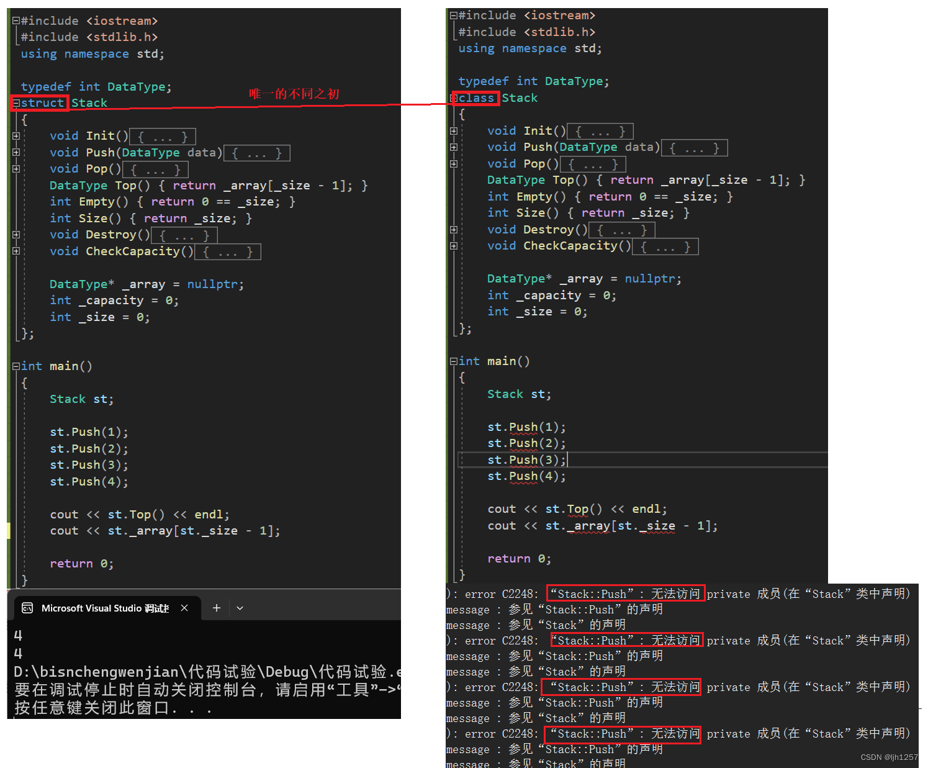Screen dimensions: 928x768
Task: Collapse the left #include block
Action: pos(16,21)
